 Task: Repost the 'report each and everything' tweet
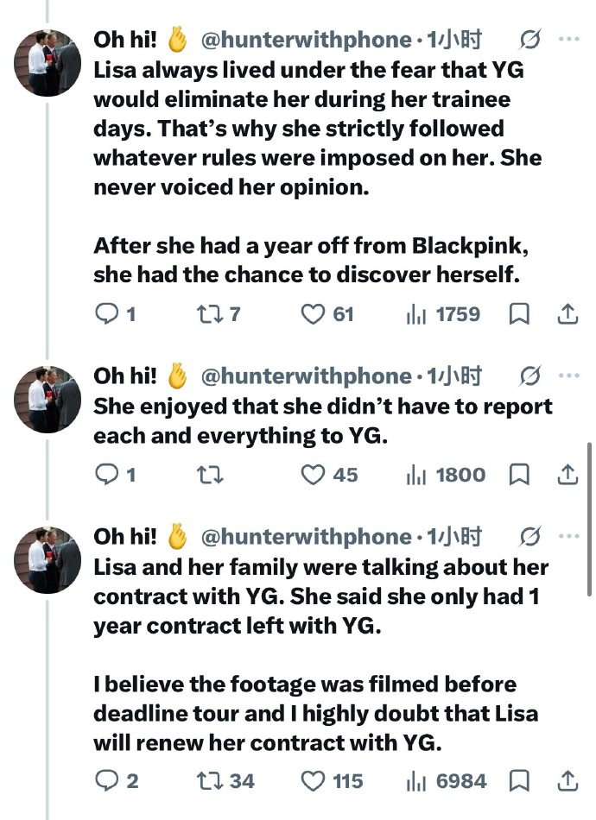click(209, 475)
